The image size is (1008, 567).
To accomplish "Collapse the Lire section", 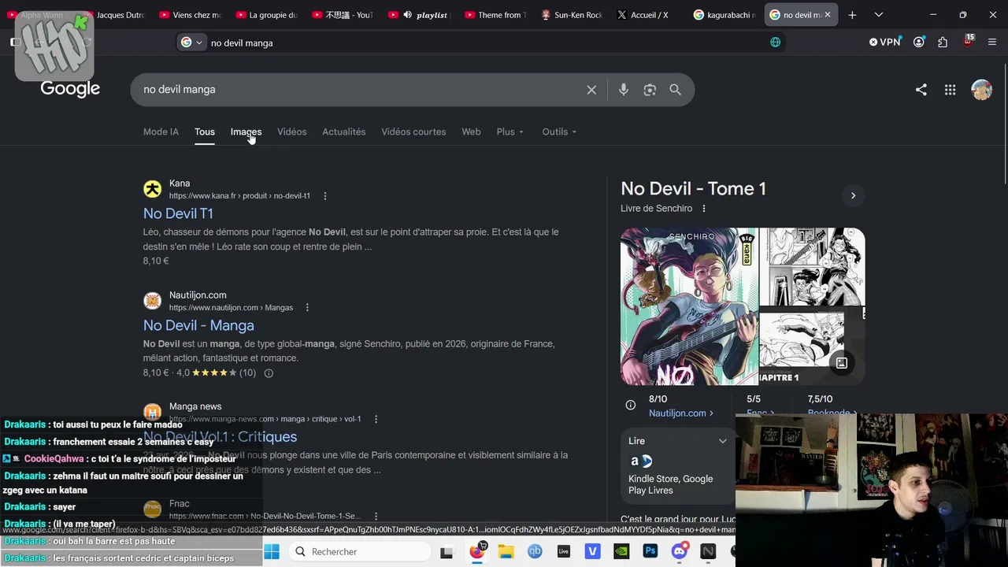I will point(722,441).
